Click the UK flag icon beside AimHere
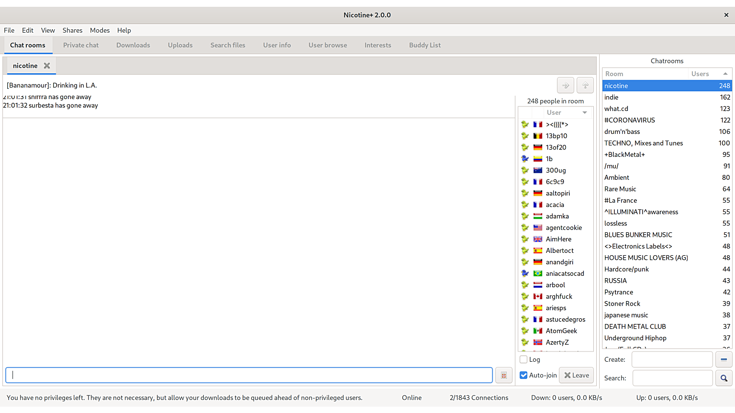The image size is (735, 413). [x=538, y=239]
